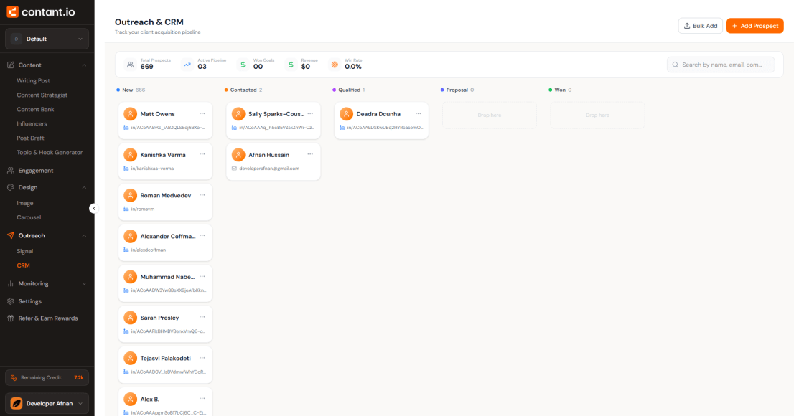804x416 pixels.
Task: Open the three-dot menu on Kanishka Verma card
Action: click(202, 154)
